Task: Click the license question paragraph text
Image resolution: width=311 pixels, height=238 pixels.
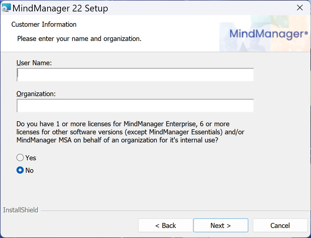Action: [130, 132]
